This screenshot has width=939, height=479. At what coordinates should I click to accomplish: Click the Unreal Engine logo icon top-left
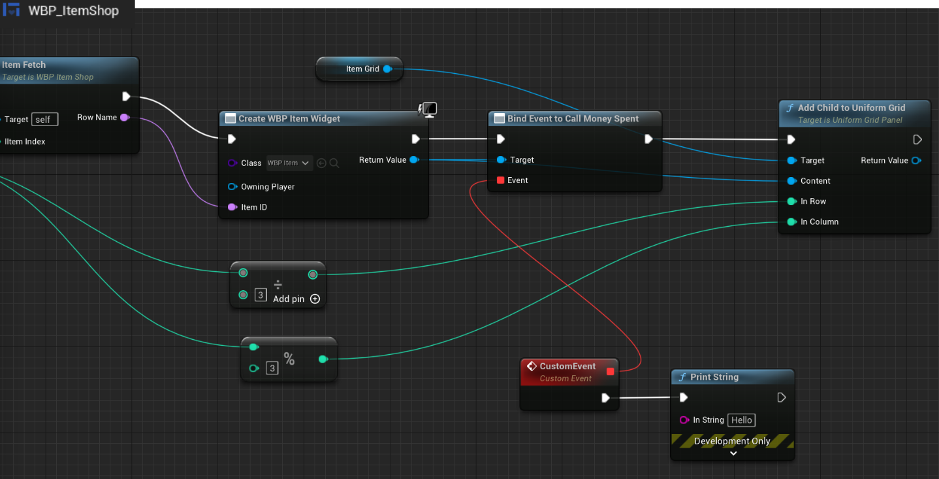coord(11,10)
